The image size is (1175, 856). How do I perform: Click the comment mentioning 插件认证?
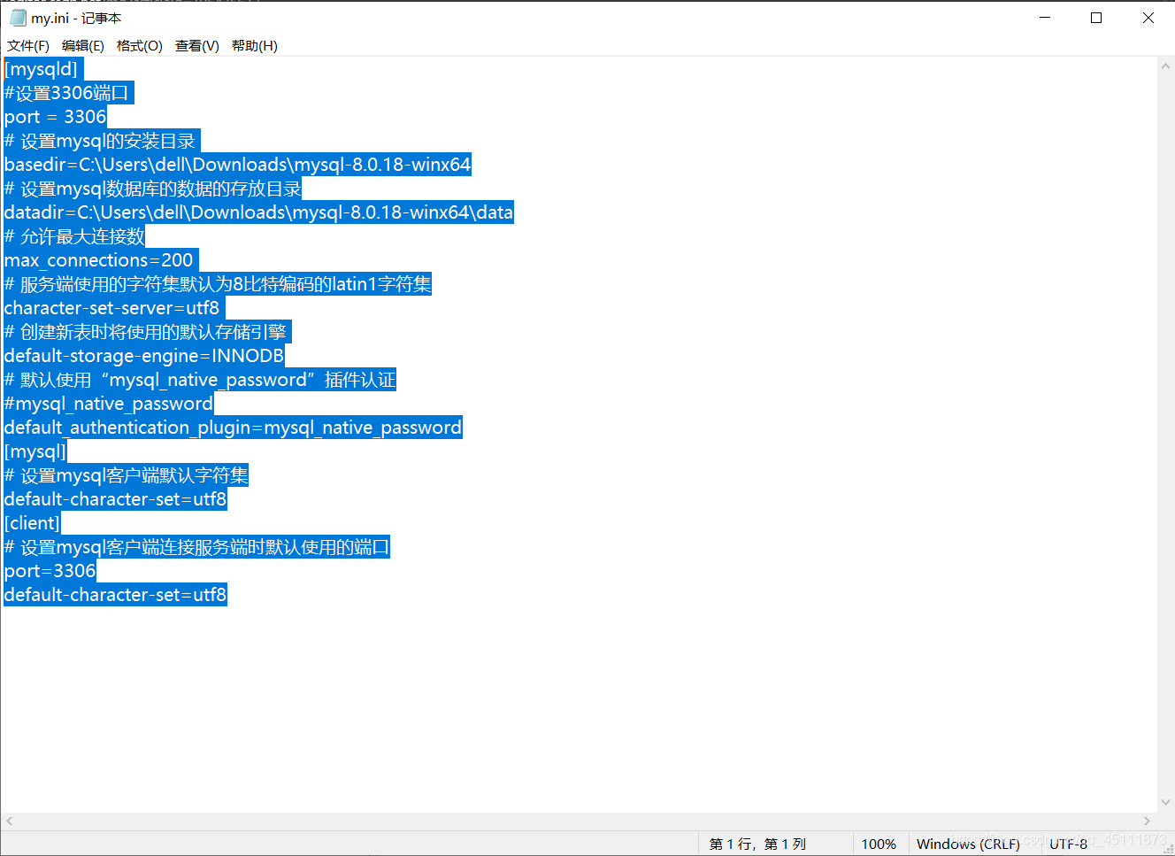tap(200, 380)
